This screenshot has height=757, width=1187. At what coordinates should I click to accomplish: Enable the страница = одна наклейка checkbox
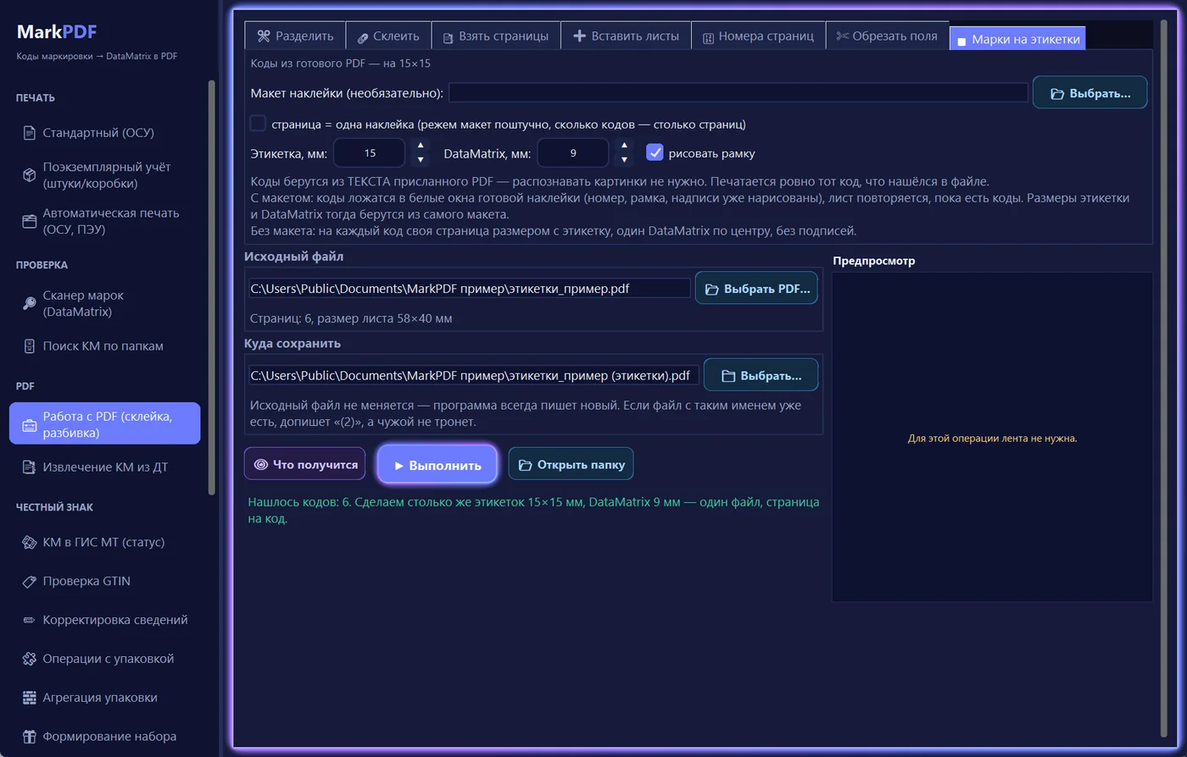coord(258,124)
